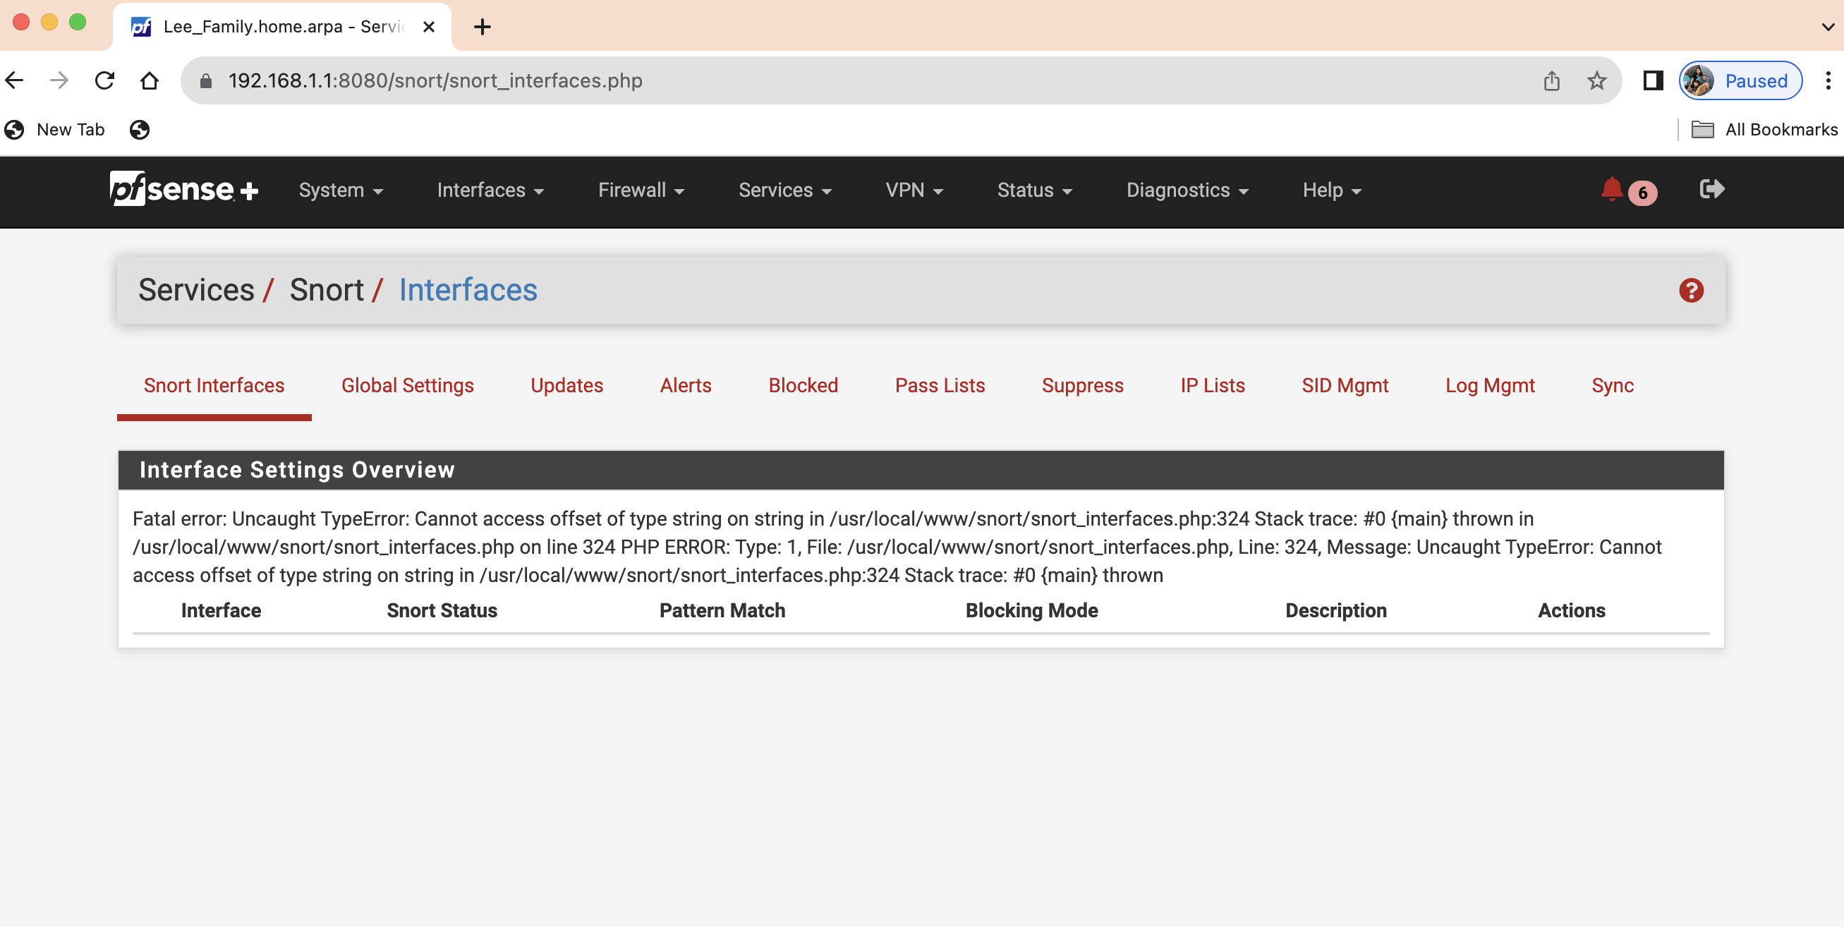The height and width of the screenshot is (927, 1844).
Task: Open the Chrome three-dot menu
Action: click(x=1828, y=80)
